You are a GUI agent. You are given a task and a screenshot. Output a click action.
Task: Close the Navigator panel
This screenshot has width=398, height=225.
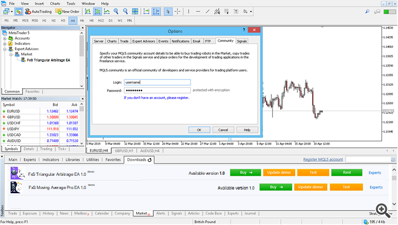point(83,28)
